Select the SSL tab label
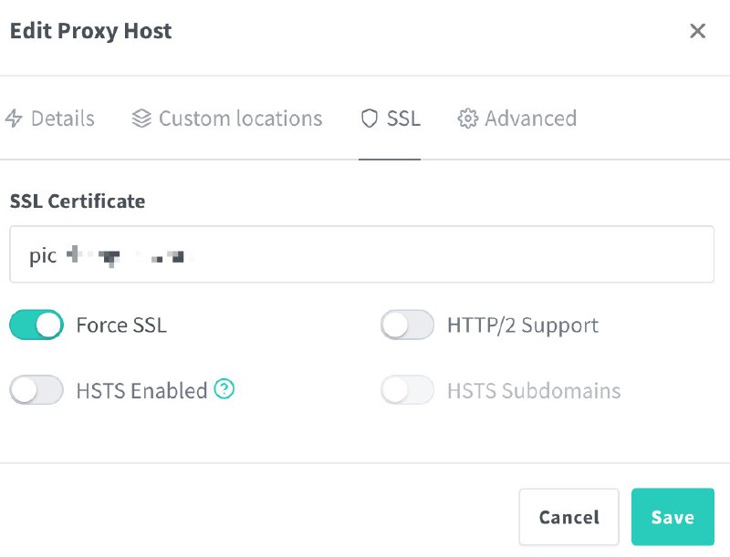This screenshot has height=557, width=730. coord(403,119)
